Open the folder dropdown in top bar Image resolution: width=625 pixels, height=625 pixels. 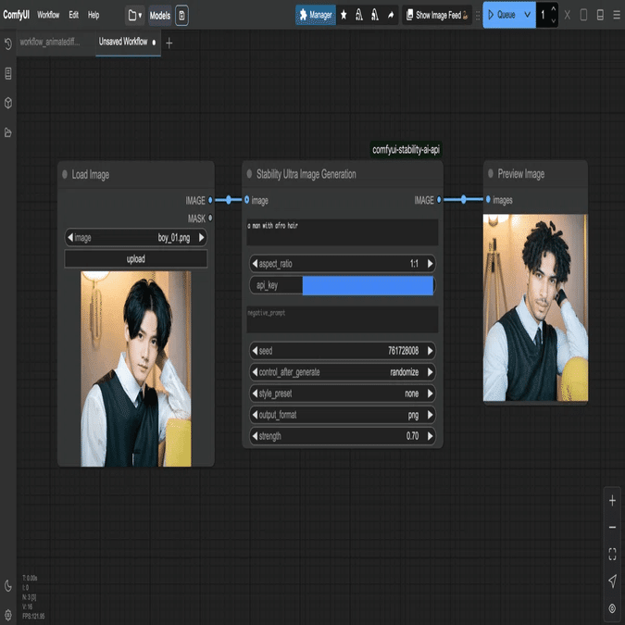pos(135,15)
